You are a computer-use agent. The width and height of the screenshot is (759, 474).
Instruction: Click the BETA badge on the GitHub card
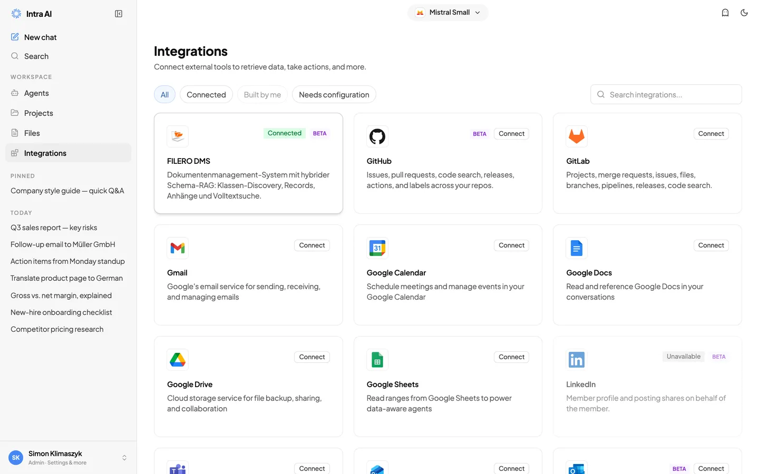pyautogui.click(x=480, y=134)
